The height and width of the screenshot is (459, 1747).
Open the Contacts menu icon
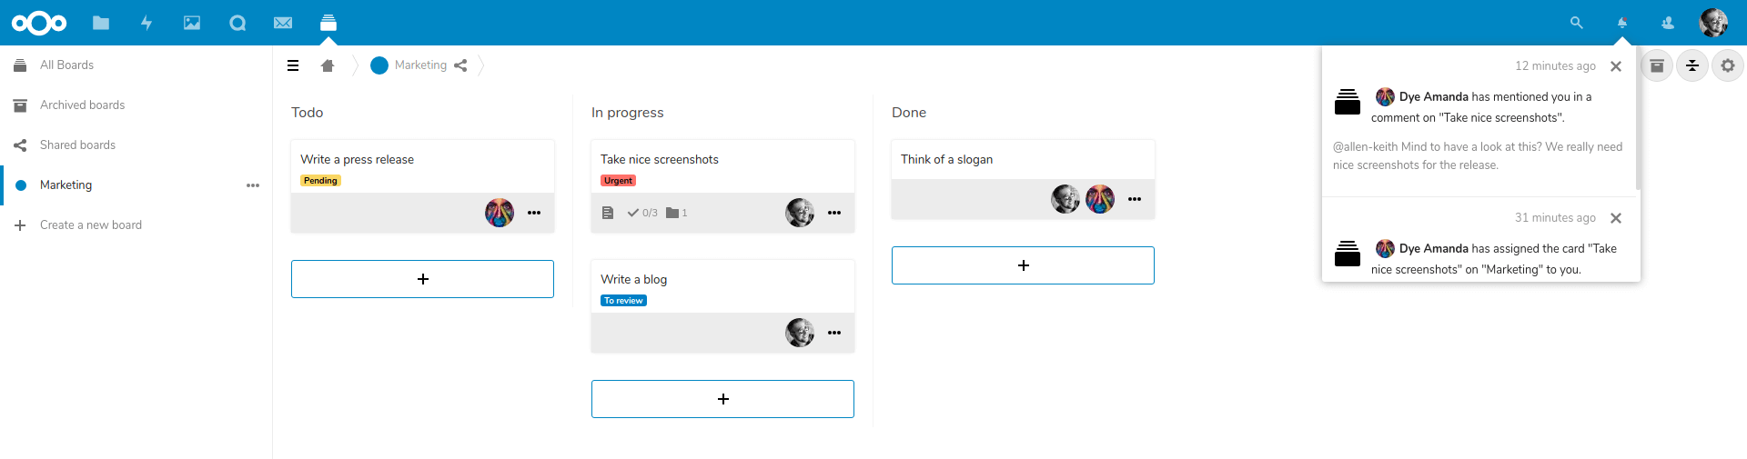tap(1668, 23)
